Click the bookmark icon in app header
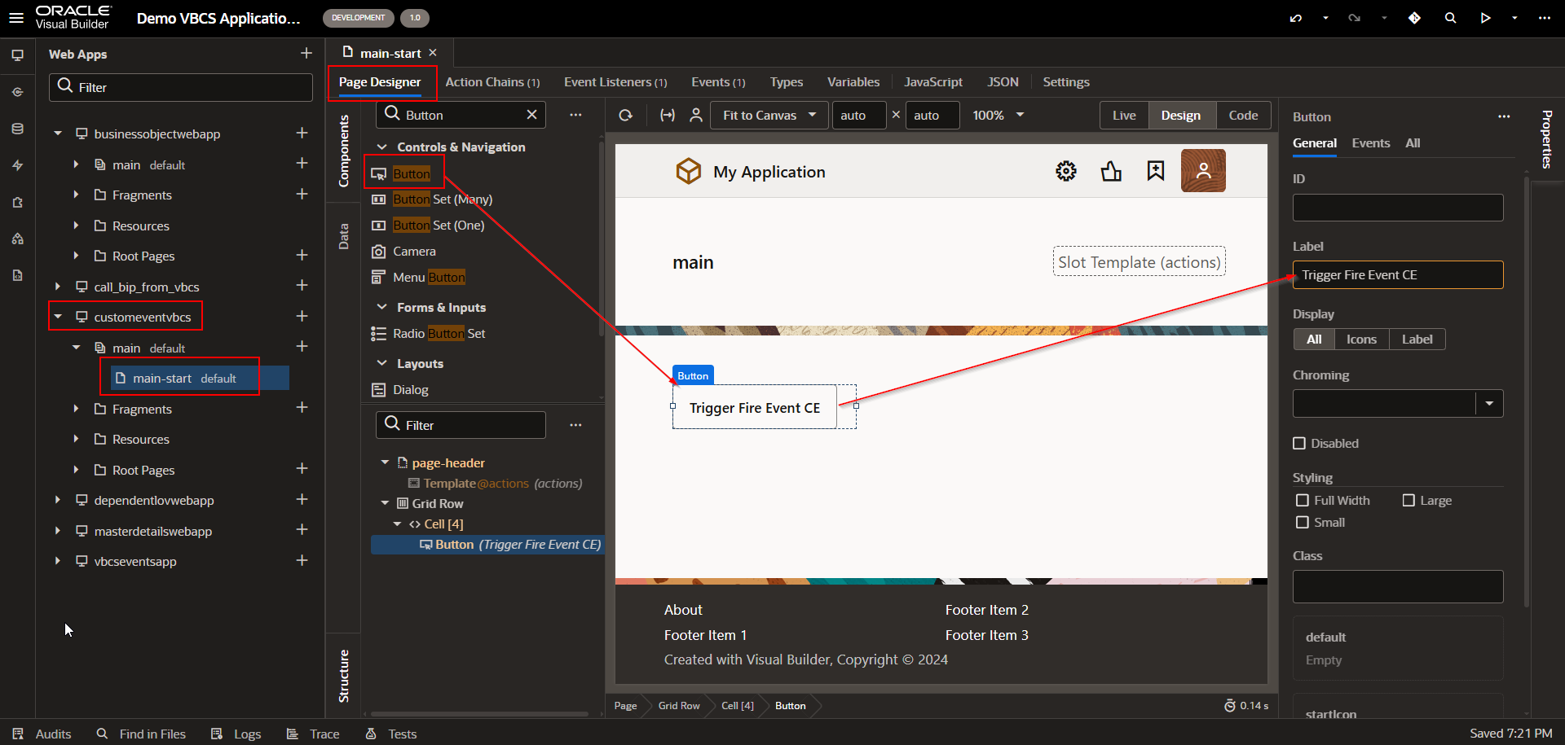This screenshot has width=1565, height=745. (x=1156, y=171)
